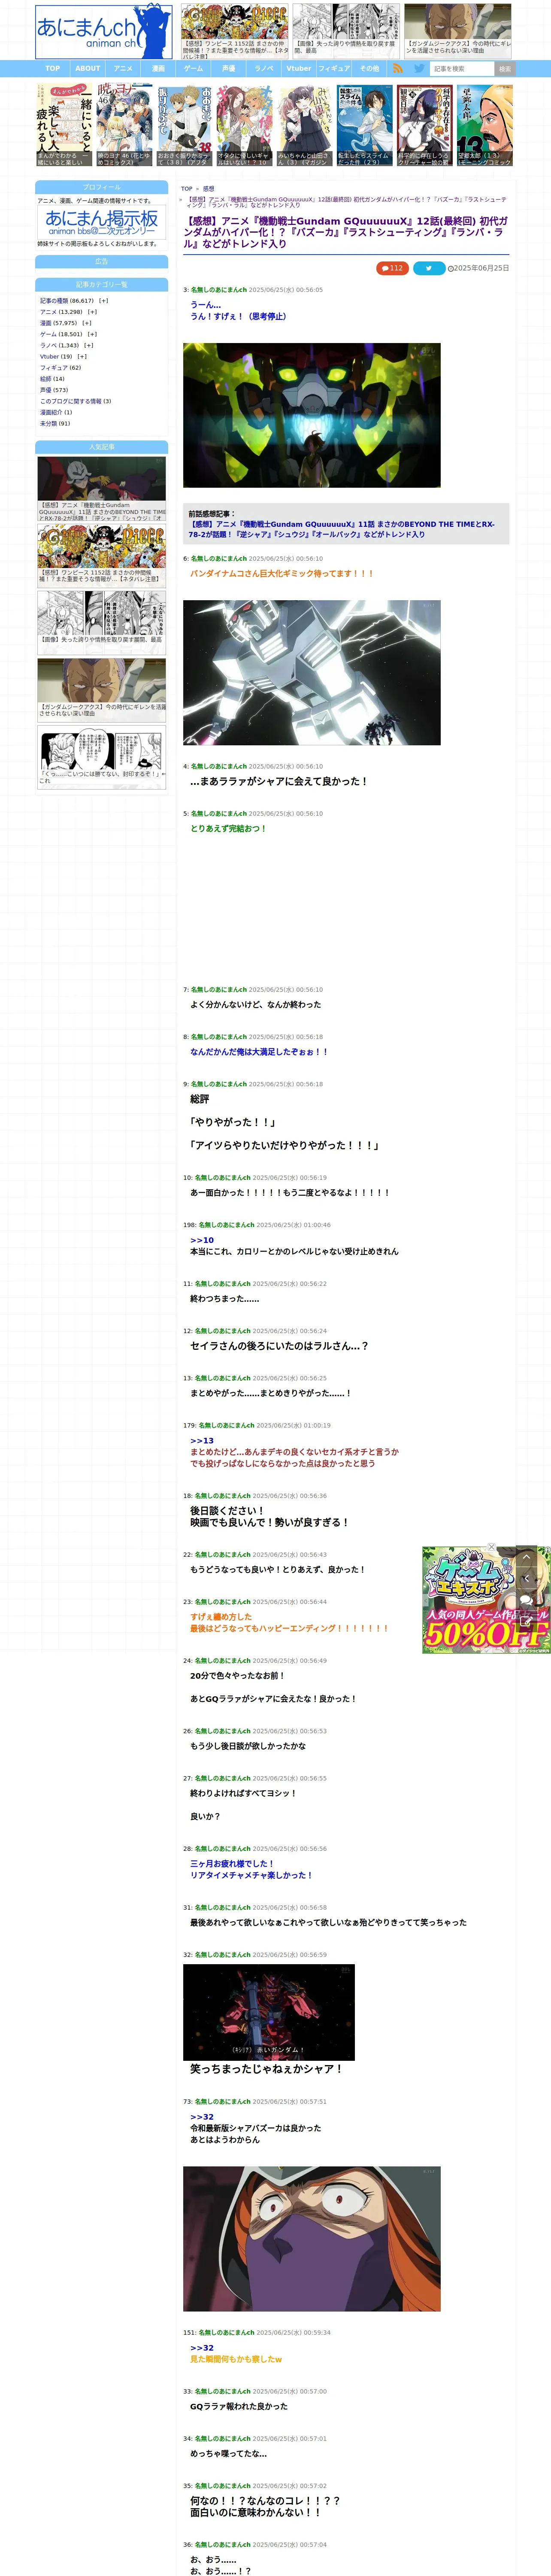Select the ゲーム navigation tab

[x=194, y=69]
